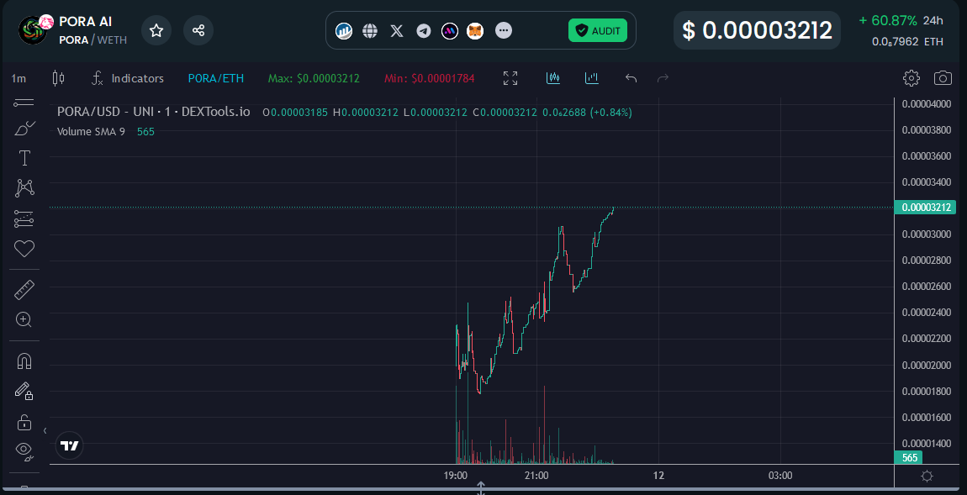The width and height of the screenshot is (967, 495).
Task: Open the heart icons tool
Action: [24, 249]
